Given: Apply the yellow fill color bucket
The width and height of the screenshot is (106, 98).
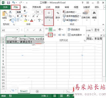Looking at the screenshot, I should [26, 20].
